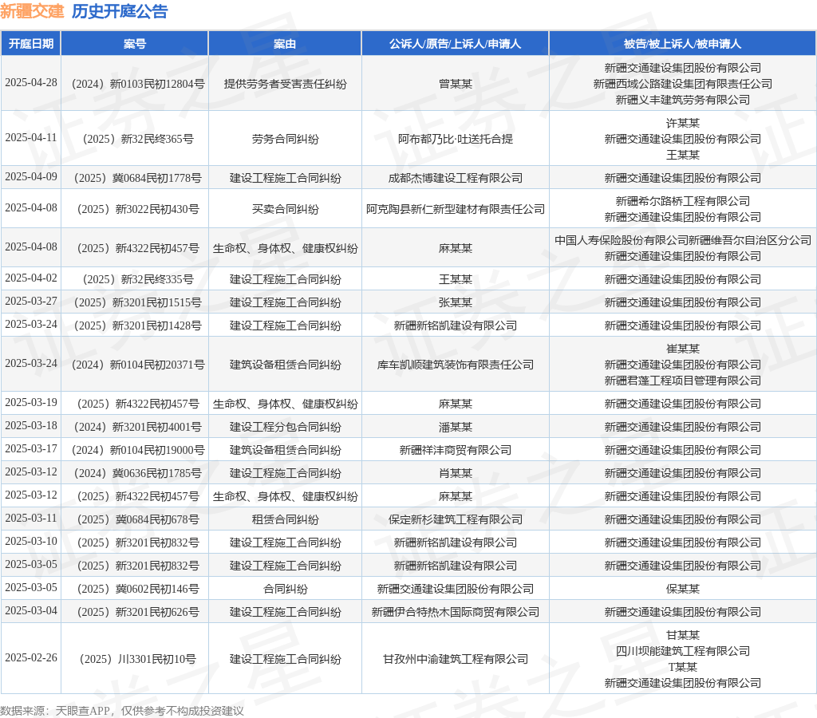This screenshot has height=718, width=817.
Task: Select plaintiff 潘某某
Action: click(456, 427)
